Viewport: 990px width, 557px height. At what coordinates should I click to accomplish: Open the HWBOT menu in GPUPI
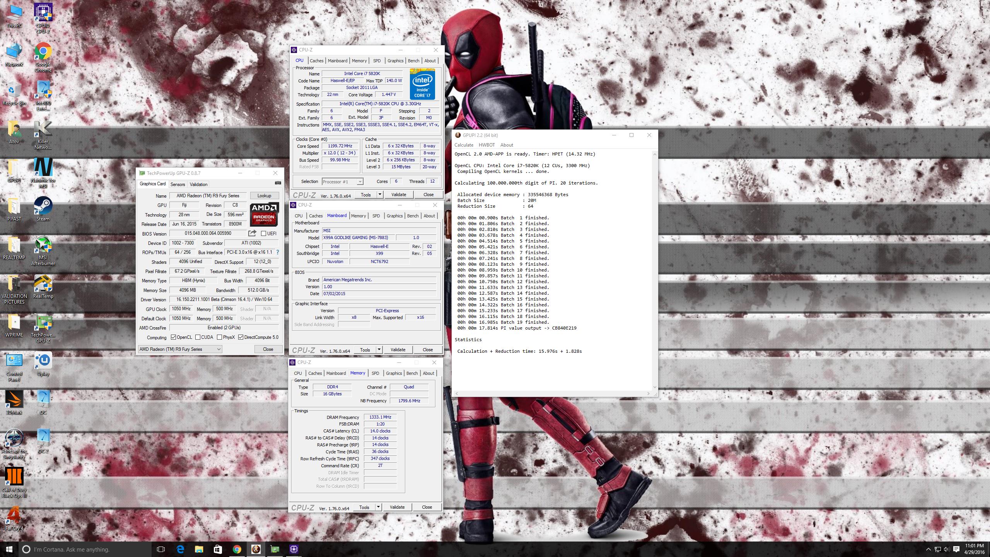point(486,145)
